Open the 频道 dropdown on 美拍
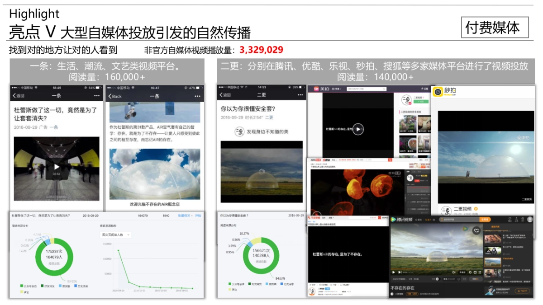Screen dimensions: 543x305 (337, 89)
